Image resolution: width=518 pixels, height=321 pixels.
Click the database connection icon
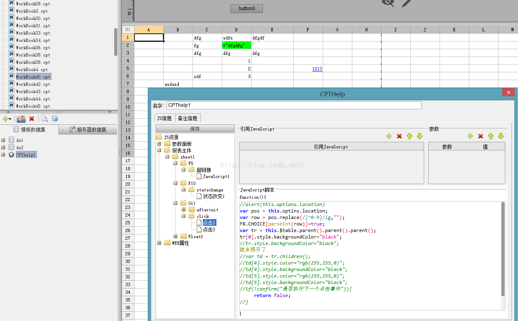(55, 119)
